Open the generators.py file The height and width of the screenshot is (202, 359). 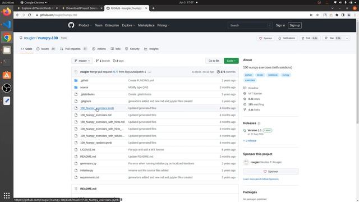pyautogui.click(x=88, y=163)
